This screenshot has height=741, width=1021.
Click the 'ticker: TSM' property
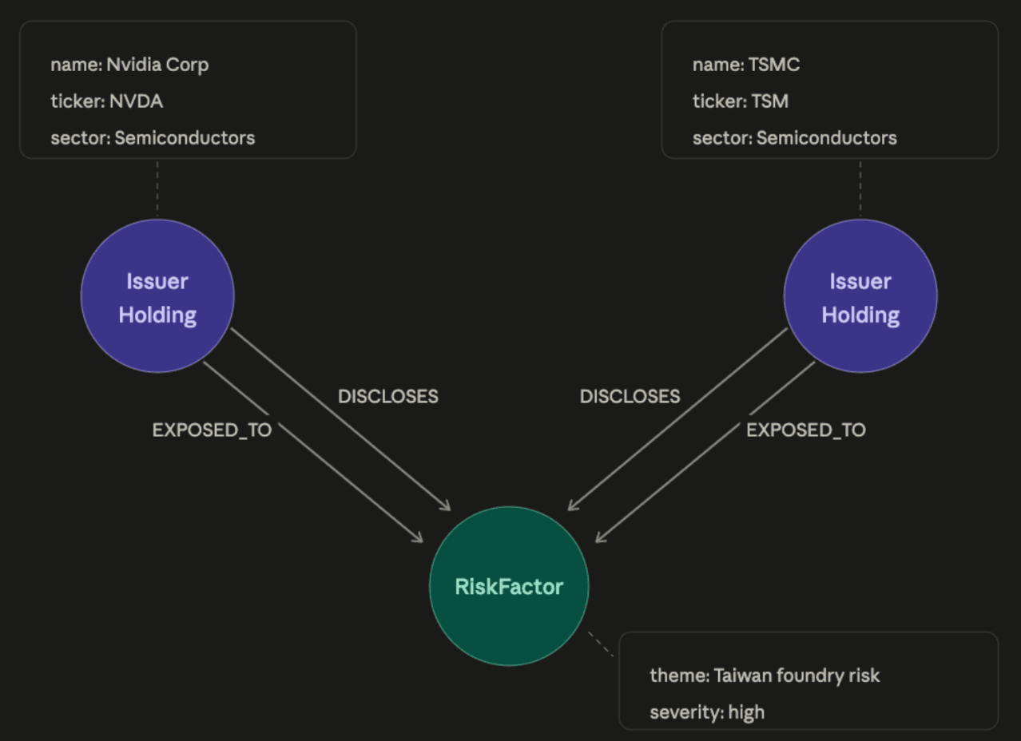tap(741, 101)
